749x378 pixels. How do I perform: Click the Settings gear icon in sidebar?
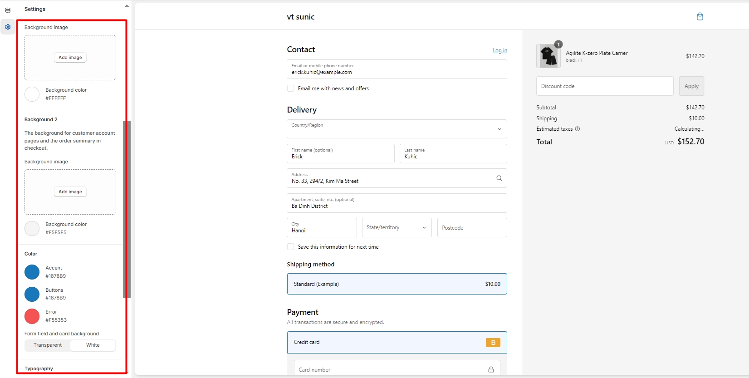click(x=8, y=27)
